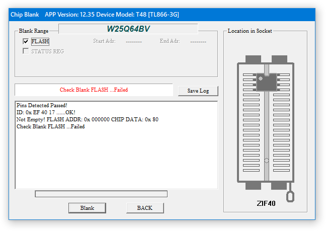Viewport: 326px width, 231px height.
Task: Click the pin-1 dot on the chip
Action: tap(261, 78)
